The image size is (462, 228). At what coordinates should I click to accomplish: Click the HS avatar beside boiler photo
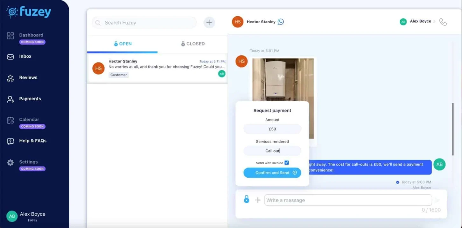tap(241, 61)
